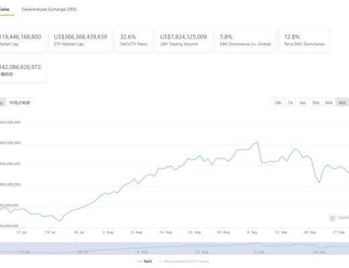Click the 30. Aug axis label

(223, 232)
